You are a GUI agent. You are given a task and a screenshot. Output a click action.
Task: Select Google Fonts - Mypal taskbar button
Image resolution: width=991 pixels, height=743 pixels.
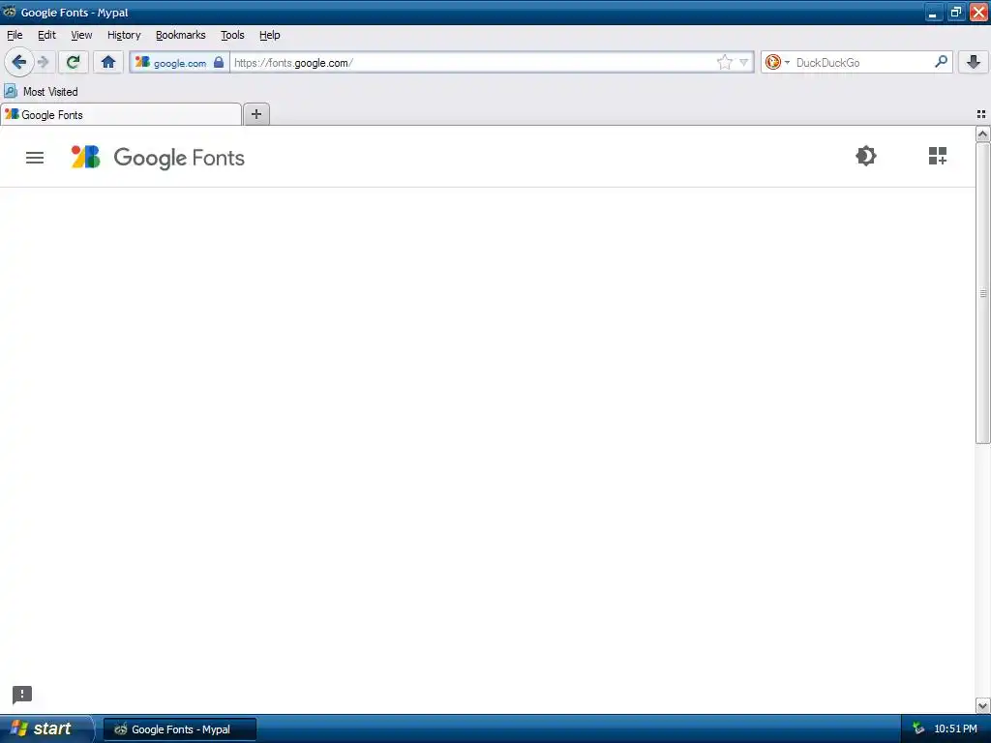(x=180, y=729)
